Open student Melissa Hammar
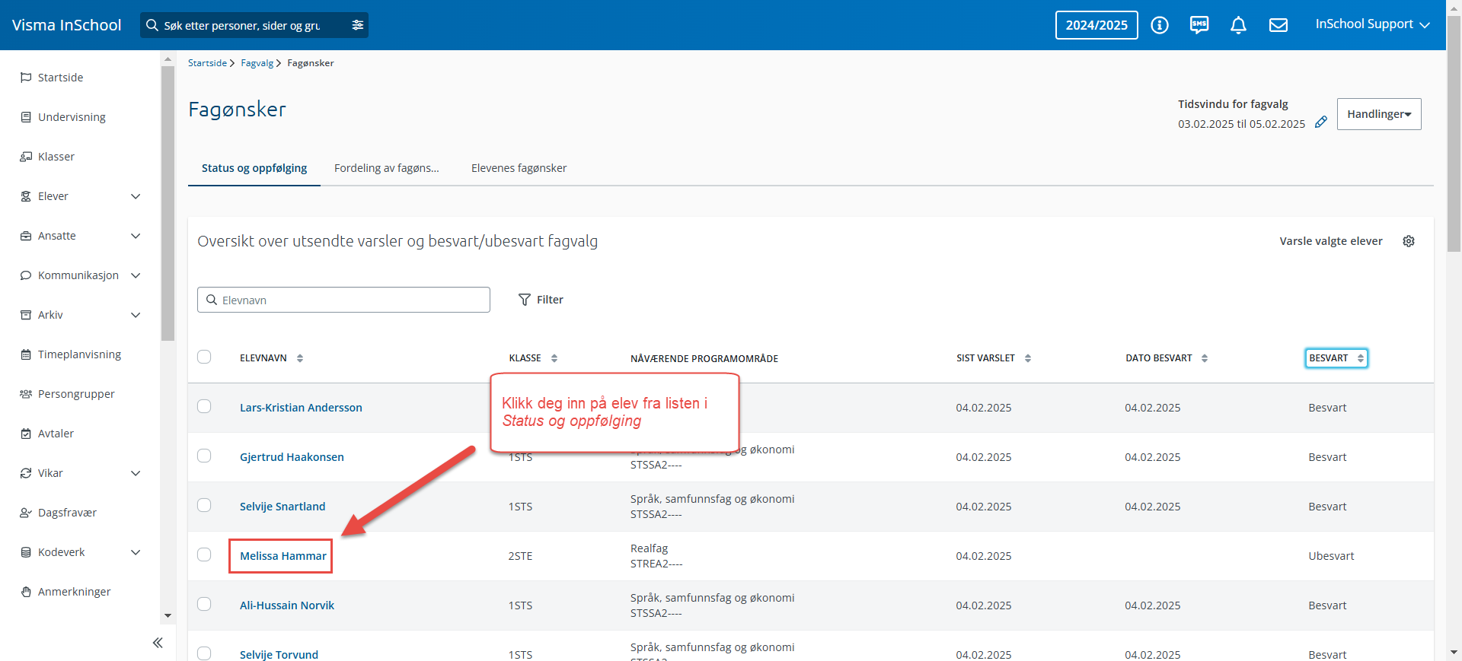This screenshot has width=1462, height=661. (x=283, y=556)
